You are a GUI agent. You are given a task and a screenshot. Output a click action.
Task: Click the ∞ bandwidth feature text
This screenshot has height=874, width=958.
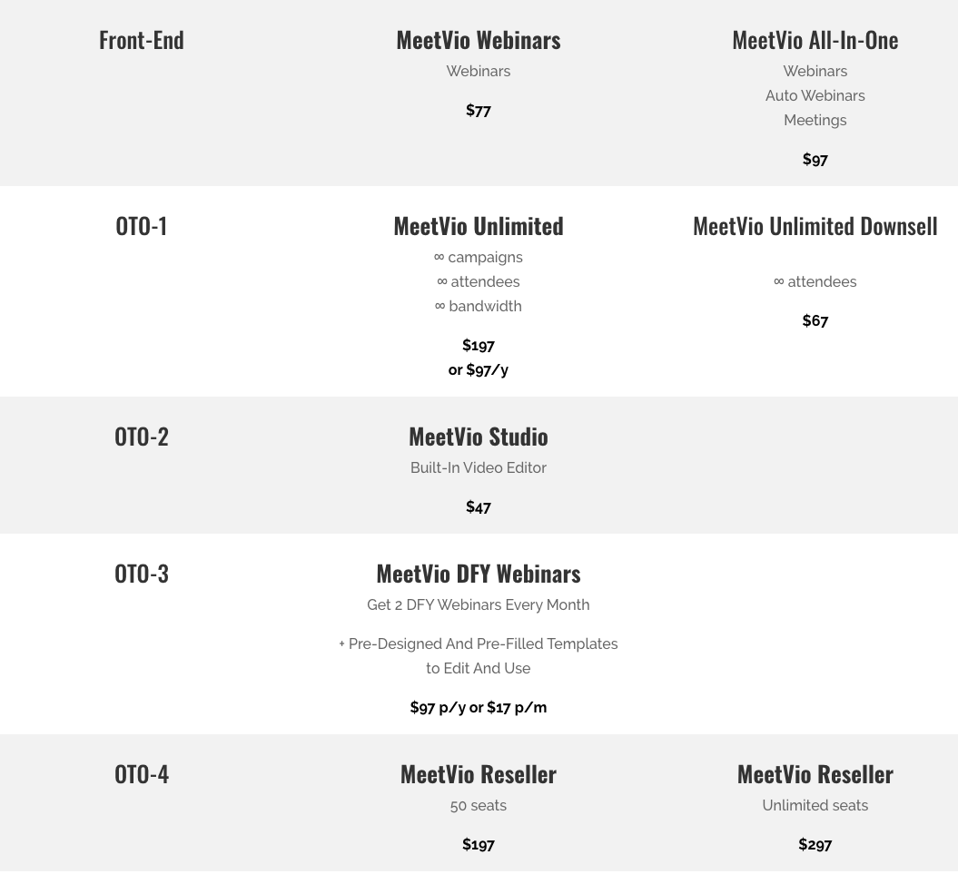pyautogui.click(x=478, y=307)
